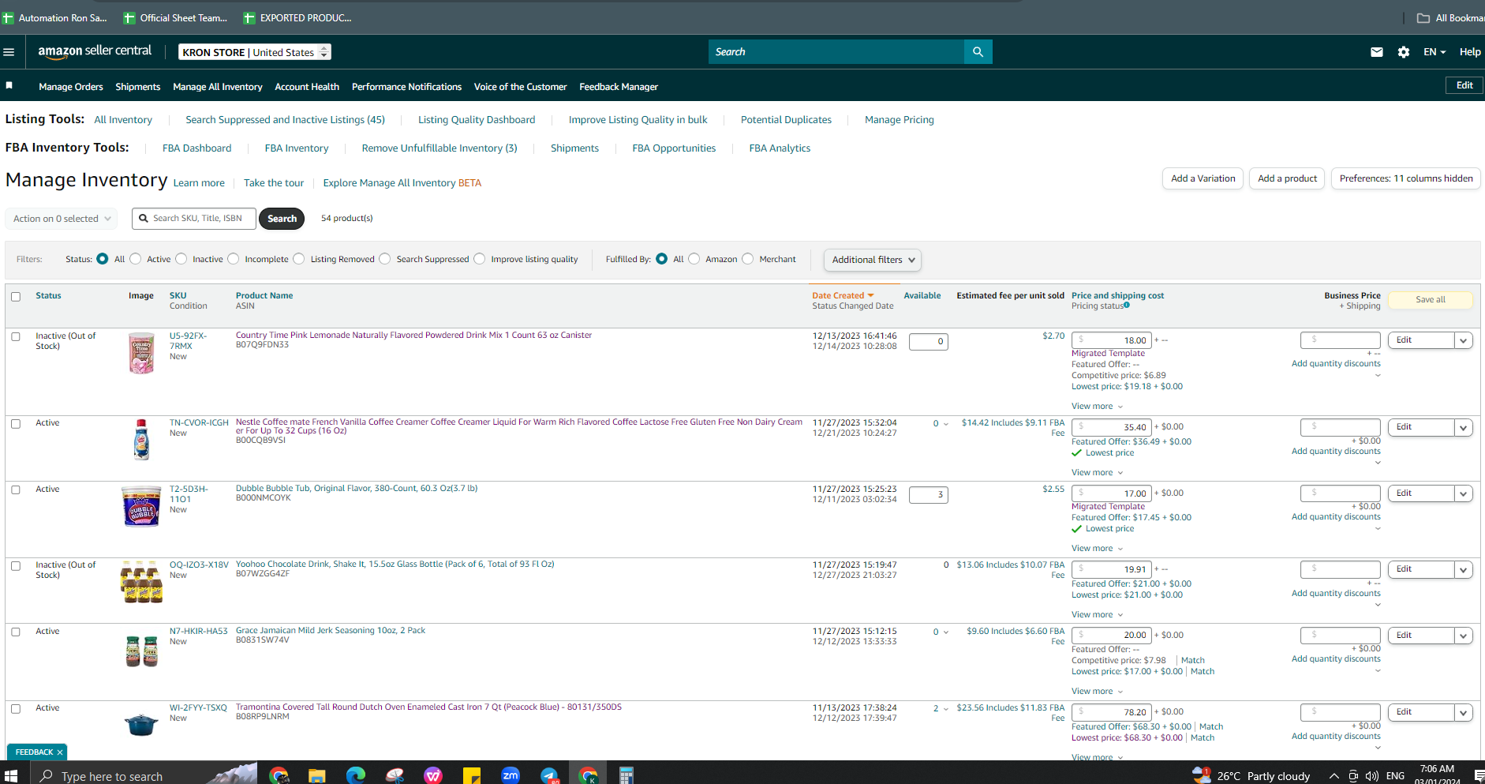Open Performance Notifications menu item

click(x=406, y=87)
